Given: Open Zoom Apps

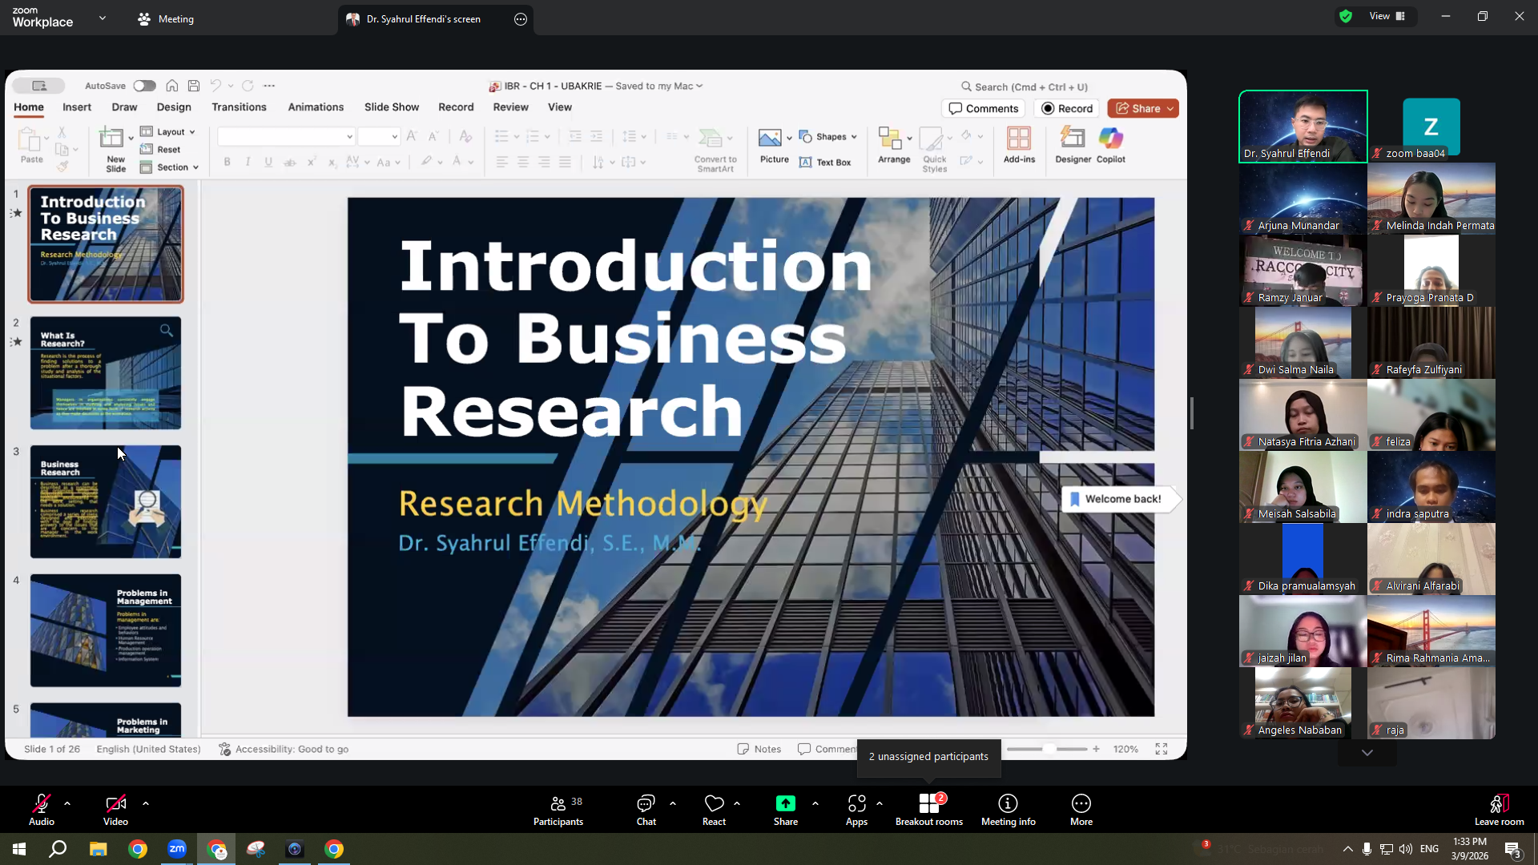Looking at the screenshot, I should pyautogui.click(x=856, y=809).
